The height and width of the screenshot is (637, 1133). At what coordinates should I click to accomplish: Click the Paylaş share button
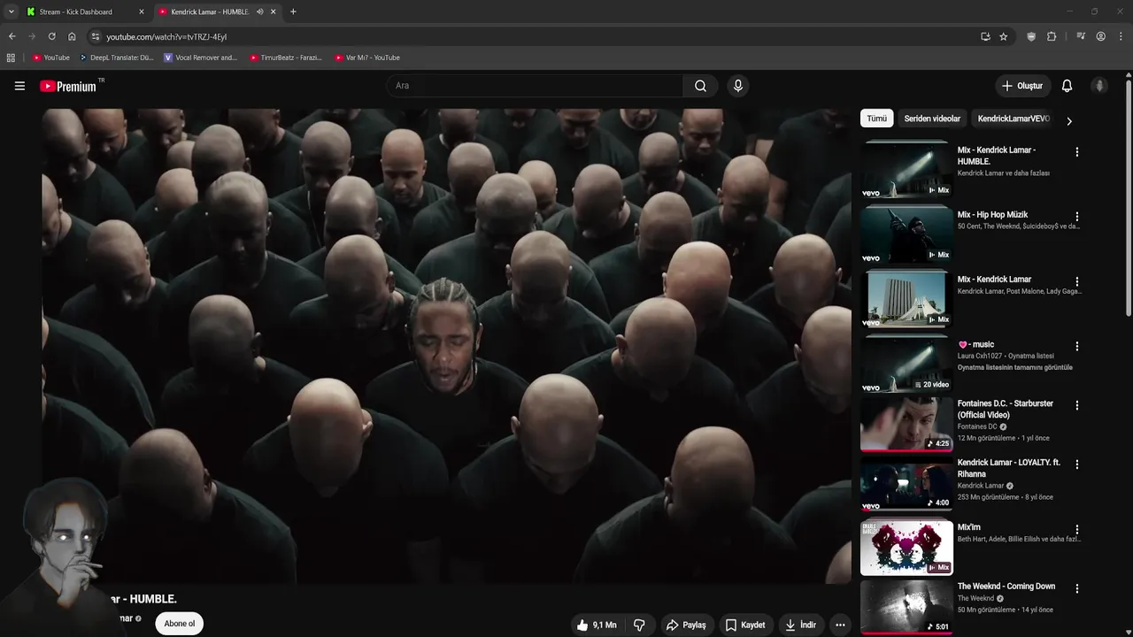(x=686, y=625)
